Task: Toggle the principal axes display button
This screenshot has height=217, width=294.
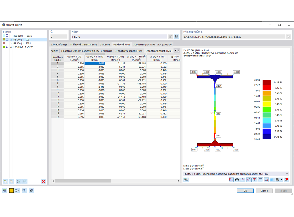Action: (243, 180)
